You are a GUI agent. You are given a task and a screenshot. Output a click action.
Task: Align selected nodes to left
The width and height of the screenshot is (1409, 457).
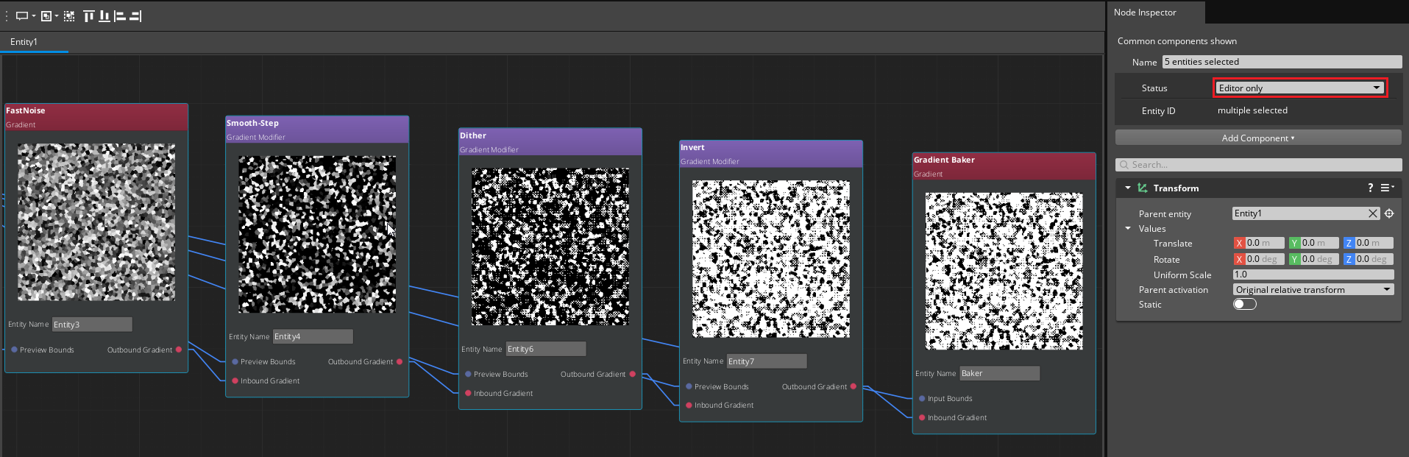120,15
